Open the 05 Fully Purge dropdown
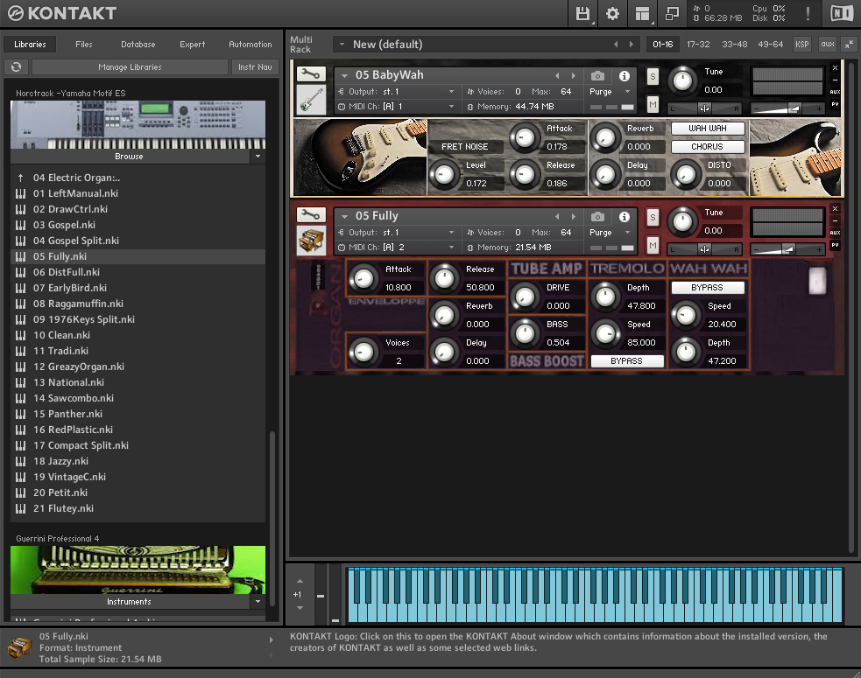The width and height of the screenshot is (861, 678). click(627, 233)
